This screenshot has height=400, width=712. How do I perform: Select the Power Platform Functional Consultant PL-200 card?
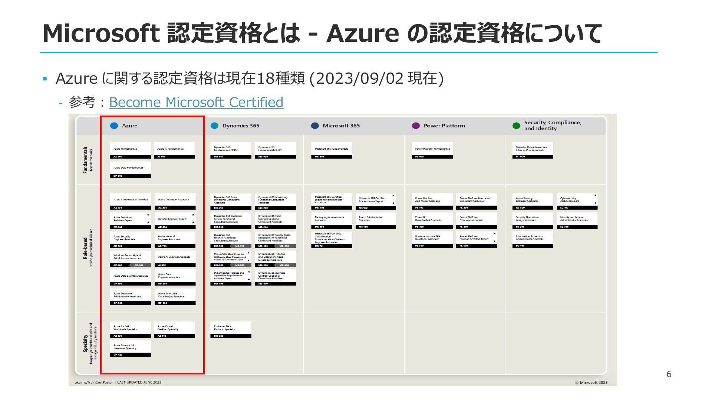[x=477, y=201]
